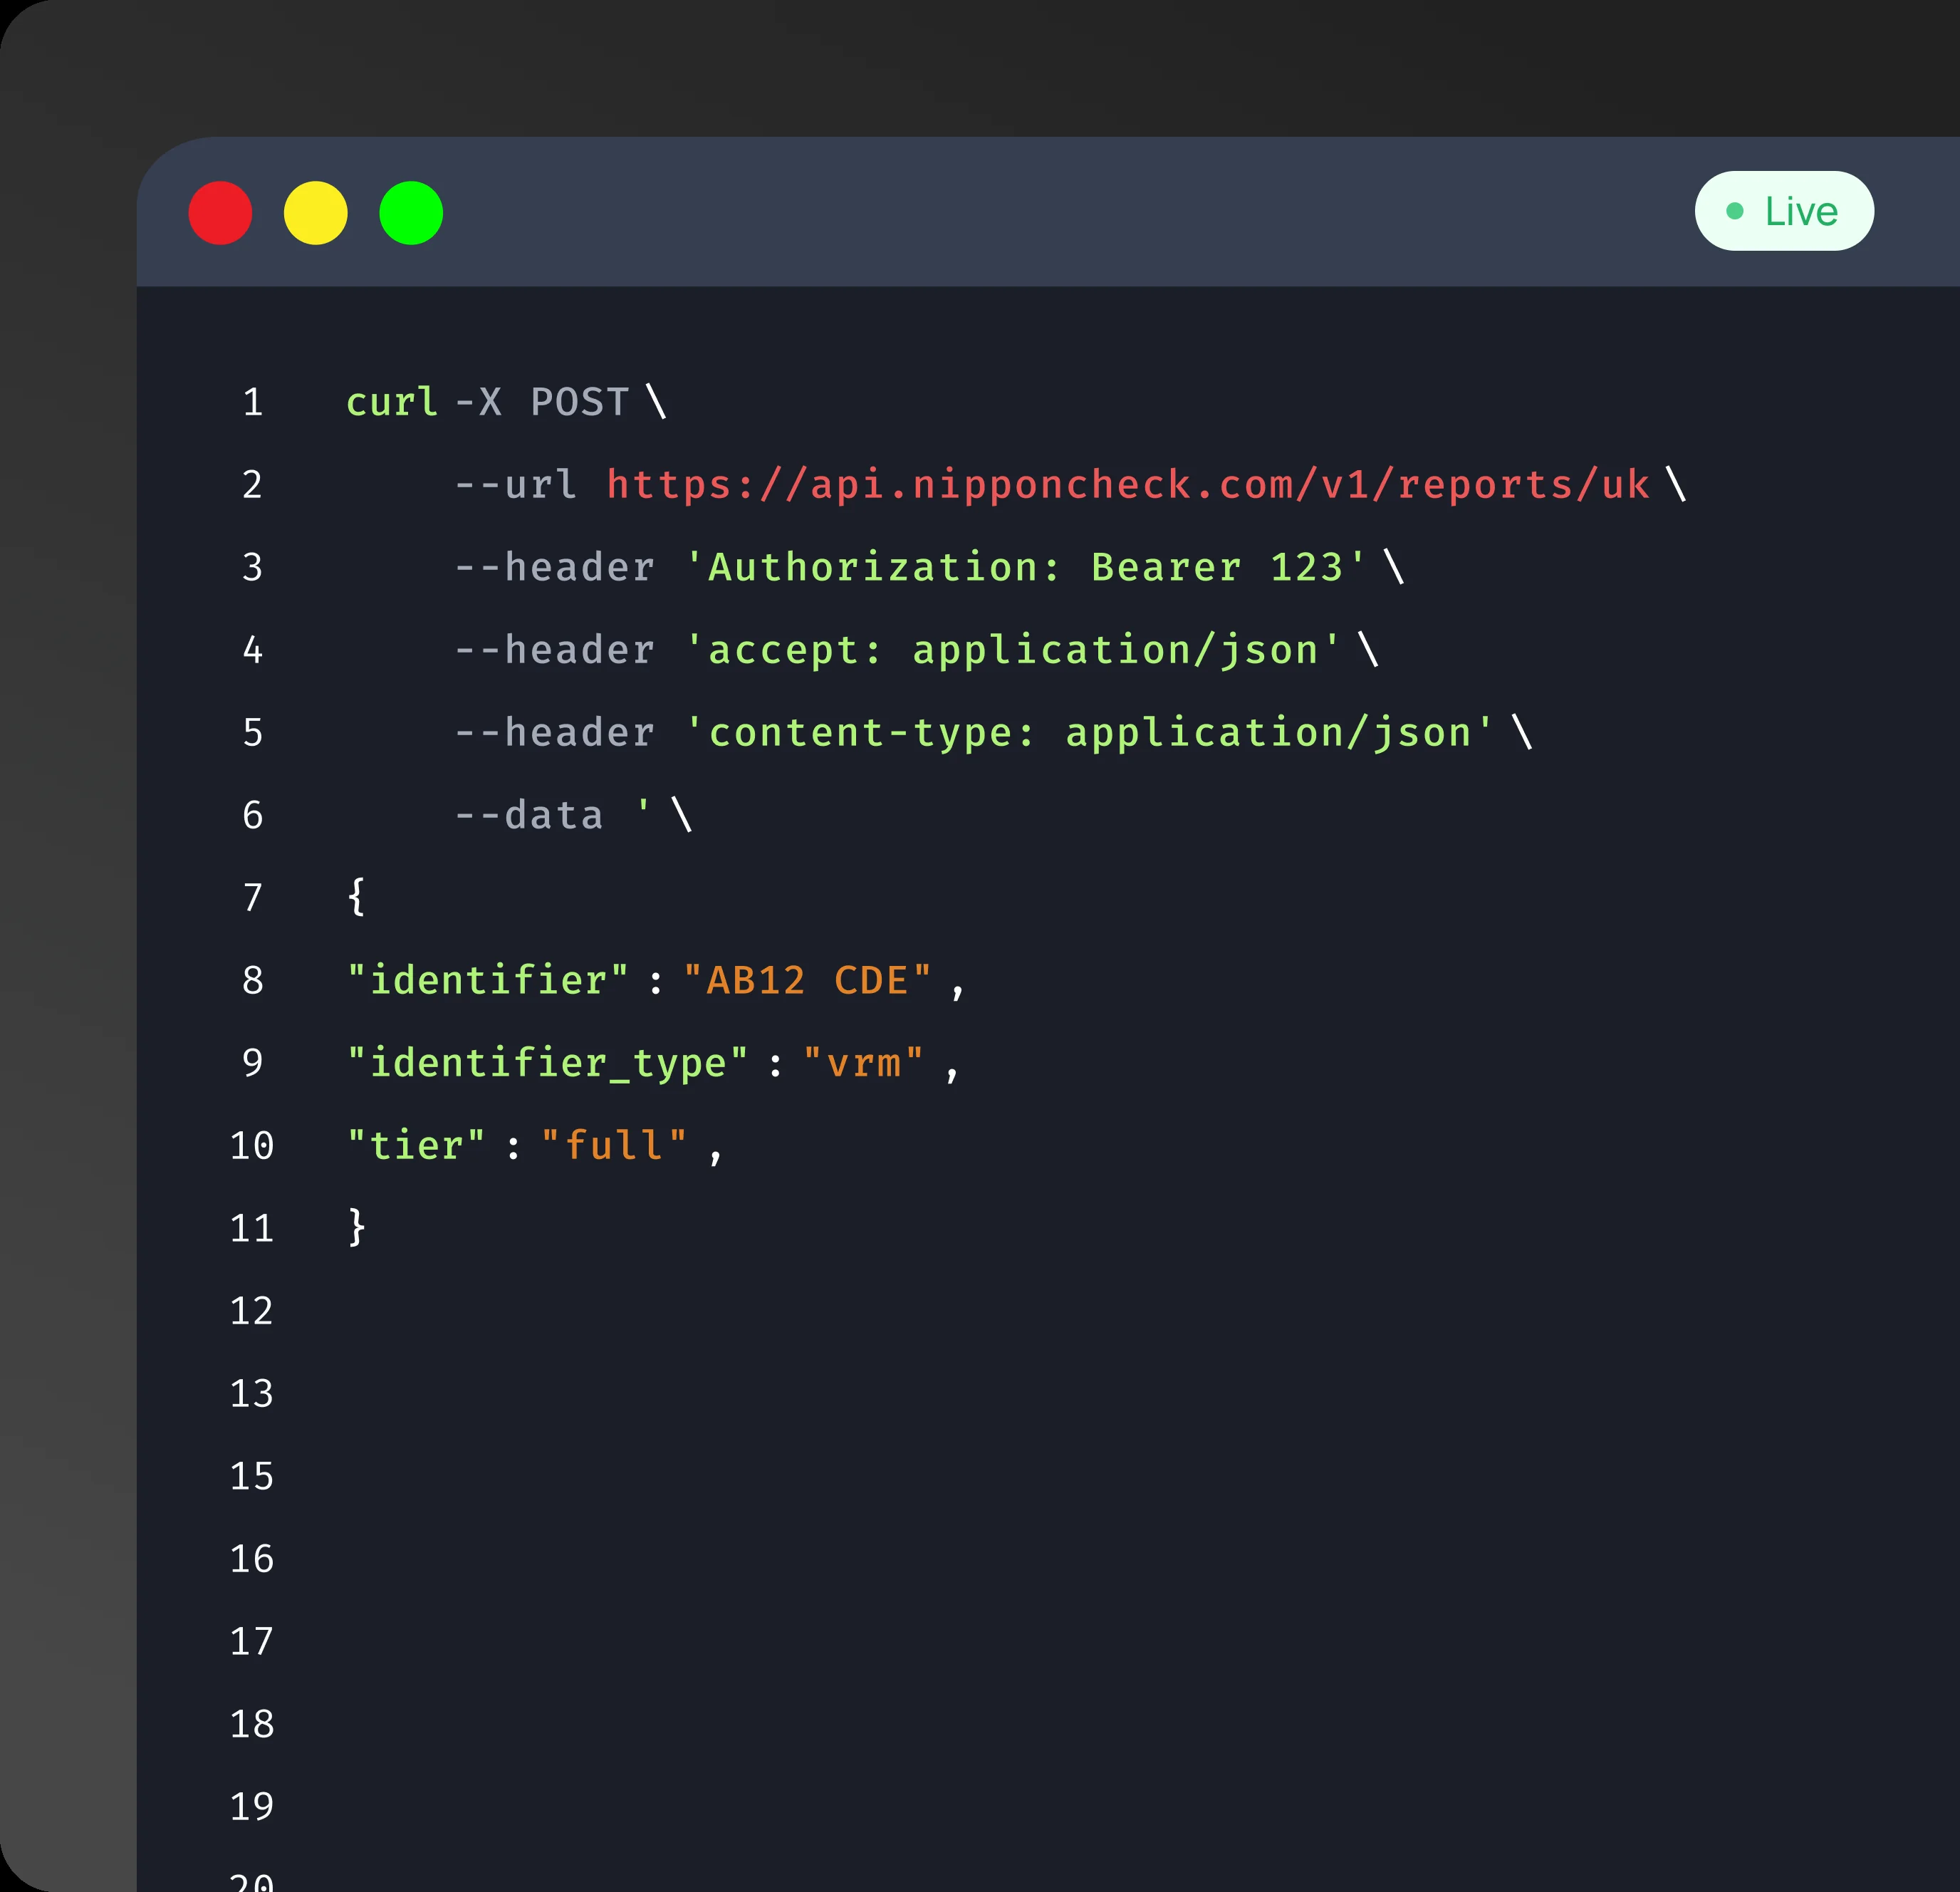Click line number 1 in the gutter
Viewport: 1960px width, 1892px height.
(x=252, y=402)
